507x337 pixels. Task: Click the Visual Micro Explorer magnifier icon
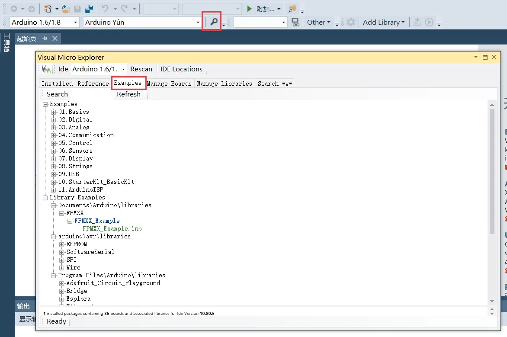click(x=213, y=22)
